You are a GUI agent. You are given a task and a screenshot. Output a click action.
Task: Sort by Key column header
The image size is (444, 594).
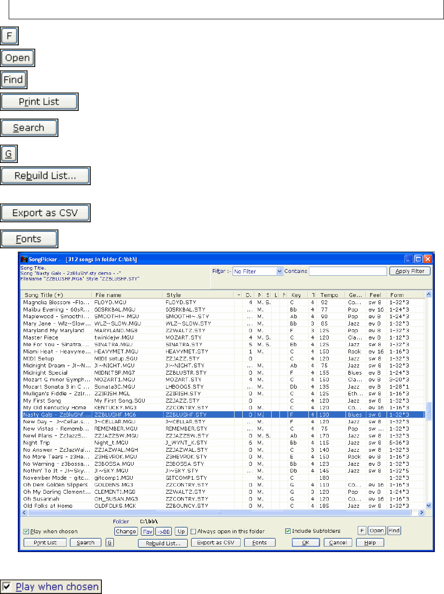point(298,295)
